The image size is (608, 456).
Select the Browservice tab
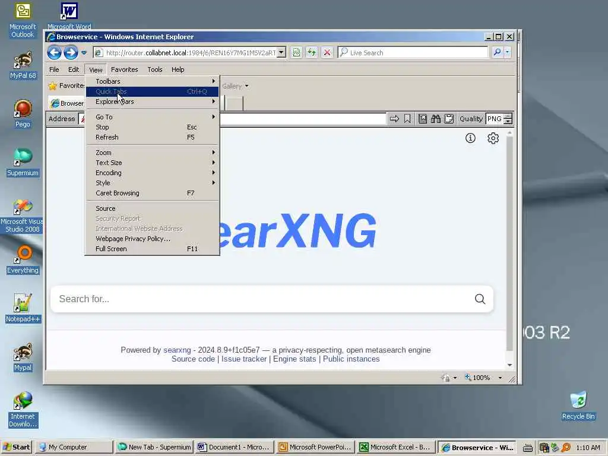point(66,103)
